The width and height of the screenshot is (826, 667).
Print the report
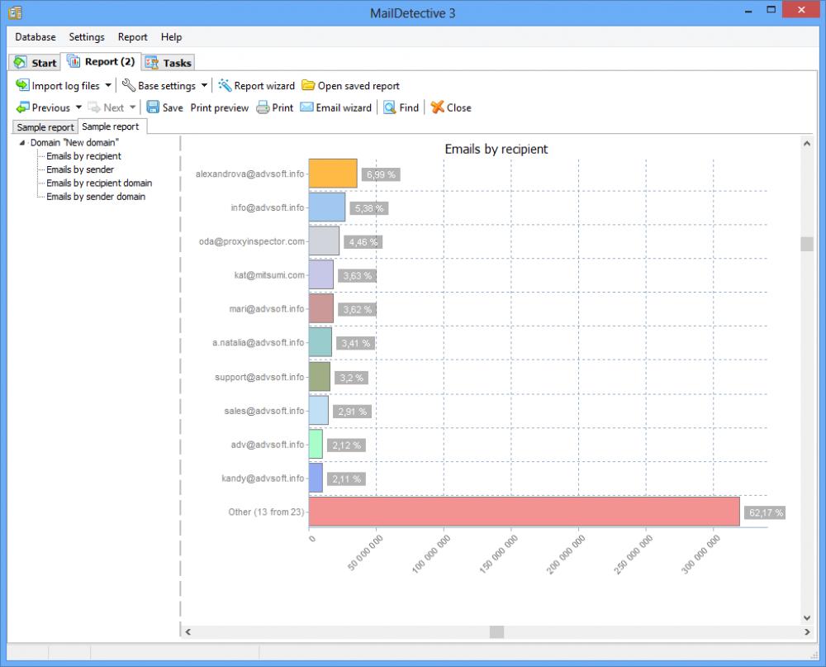pos(274,107)
